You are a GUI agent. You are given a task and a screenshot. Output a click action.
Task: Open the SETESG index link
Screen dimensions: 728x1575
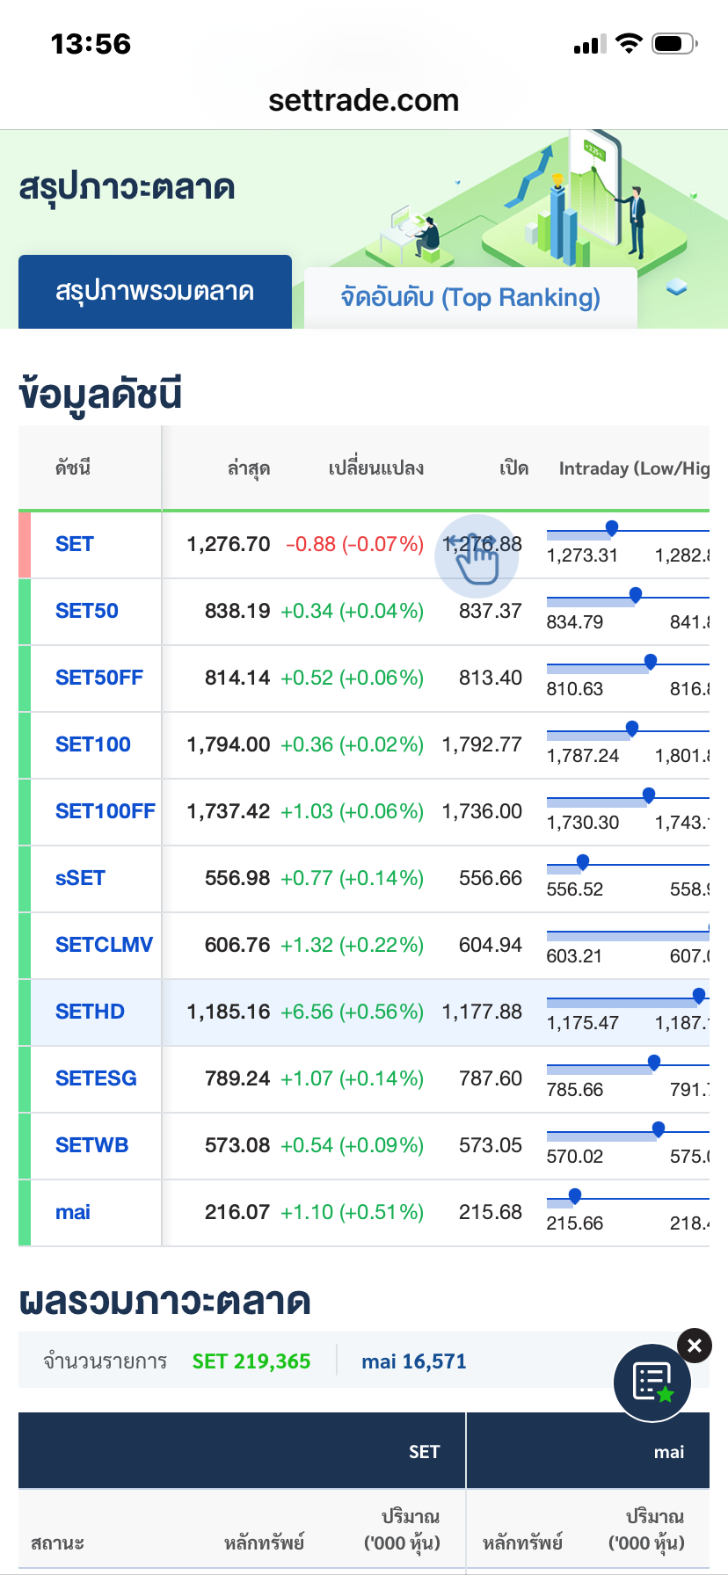[96, 1078]
